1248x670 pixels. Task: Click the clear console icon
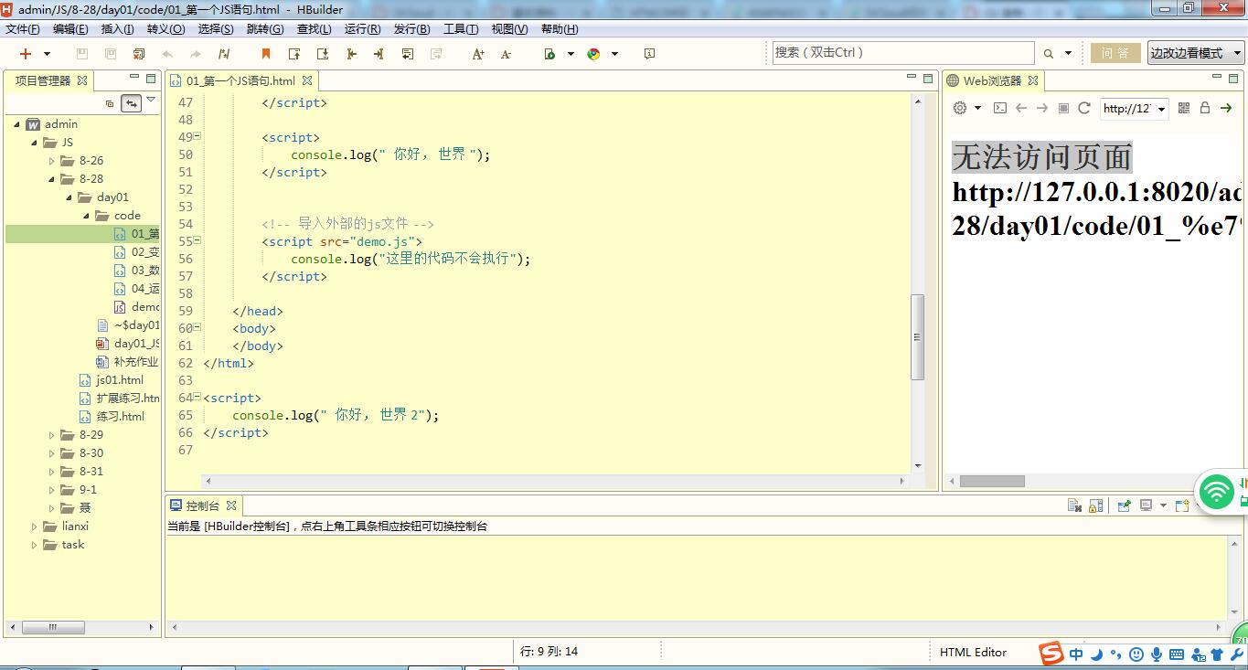[x=1075, y=505]
